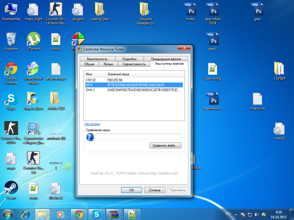
Task: Launch Skype desktop shortcut
Action: [11, 101]
